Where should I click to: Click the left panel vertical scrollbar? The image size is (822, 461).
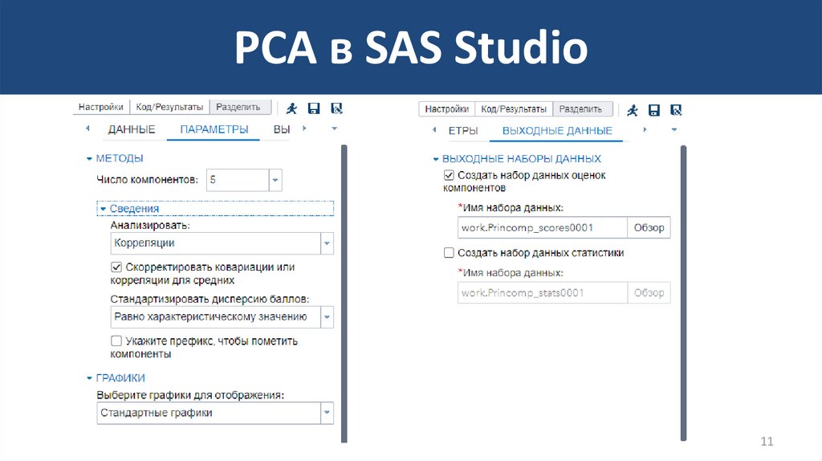(344, 294)
